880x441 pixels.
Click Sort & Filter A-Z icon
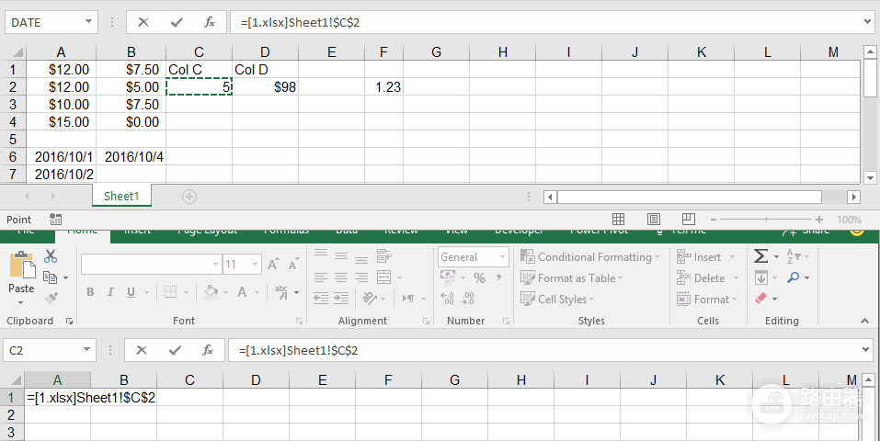pyautogui.click(x=794, y=256)
